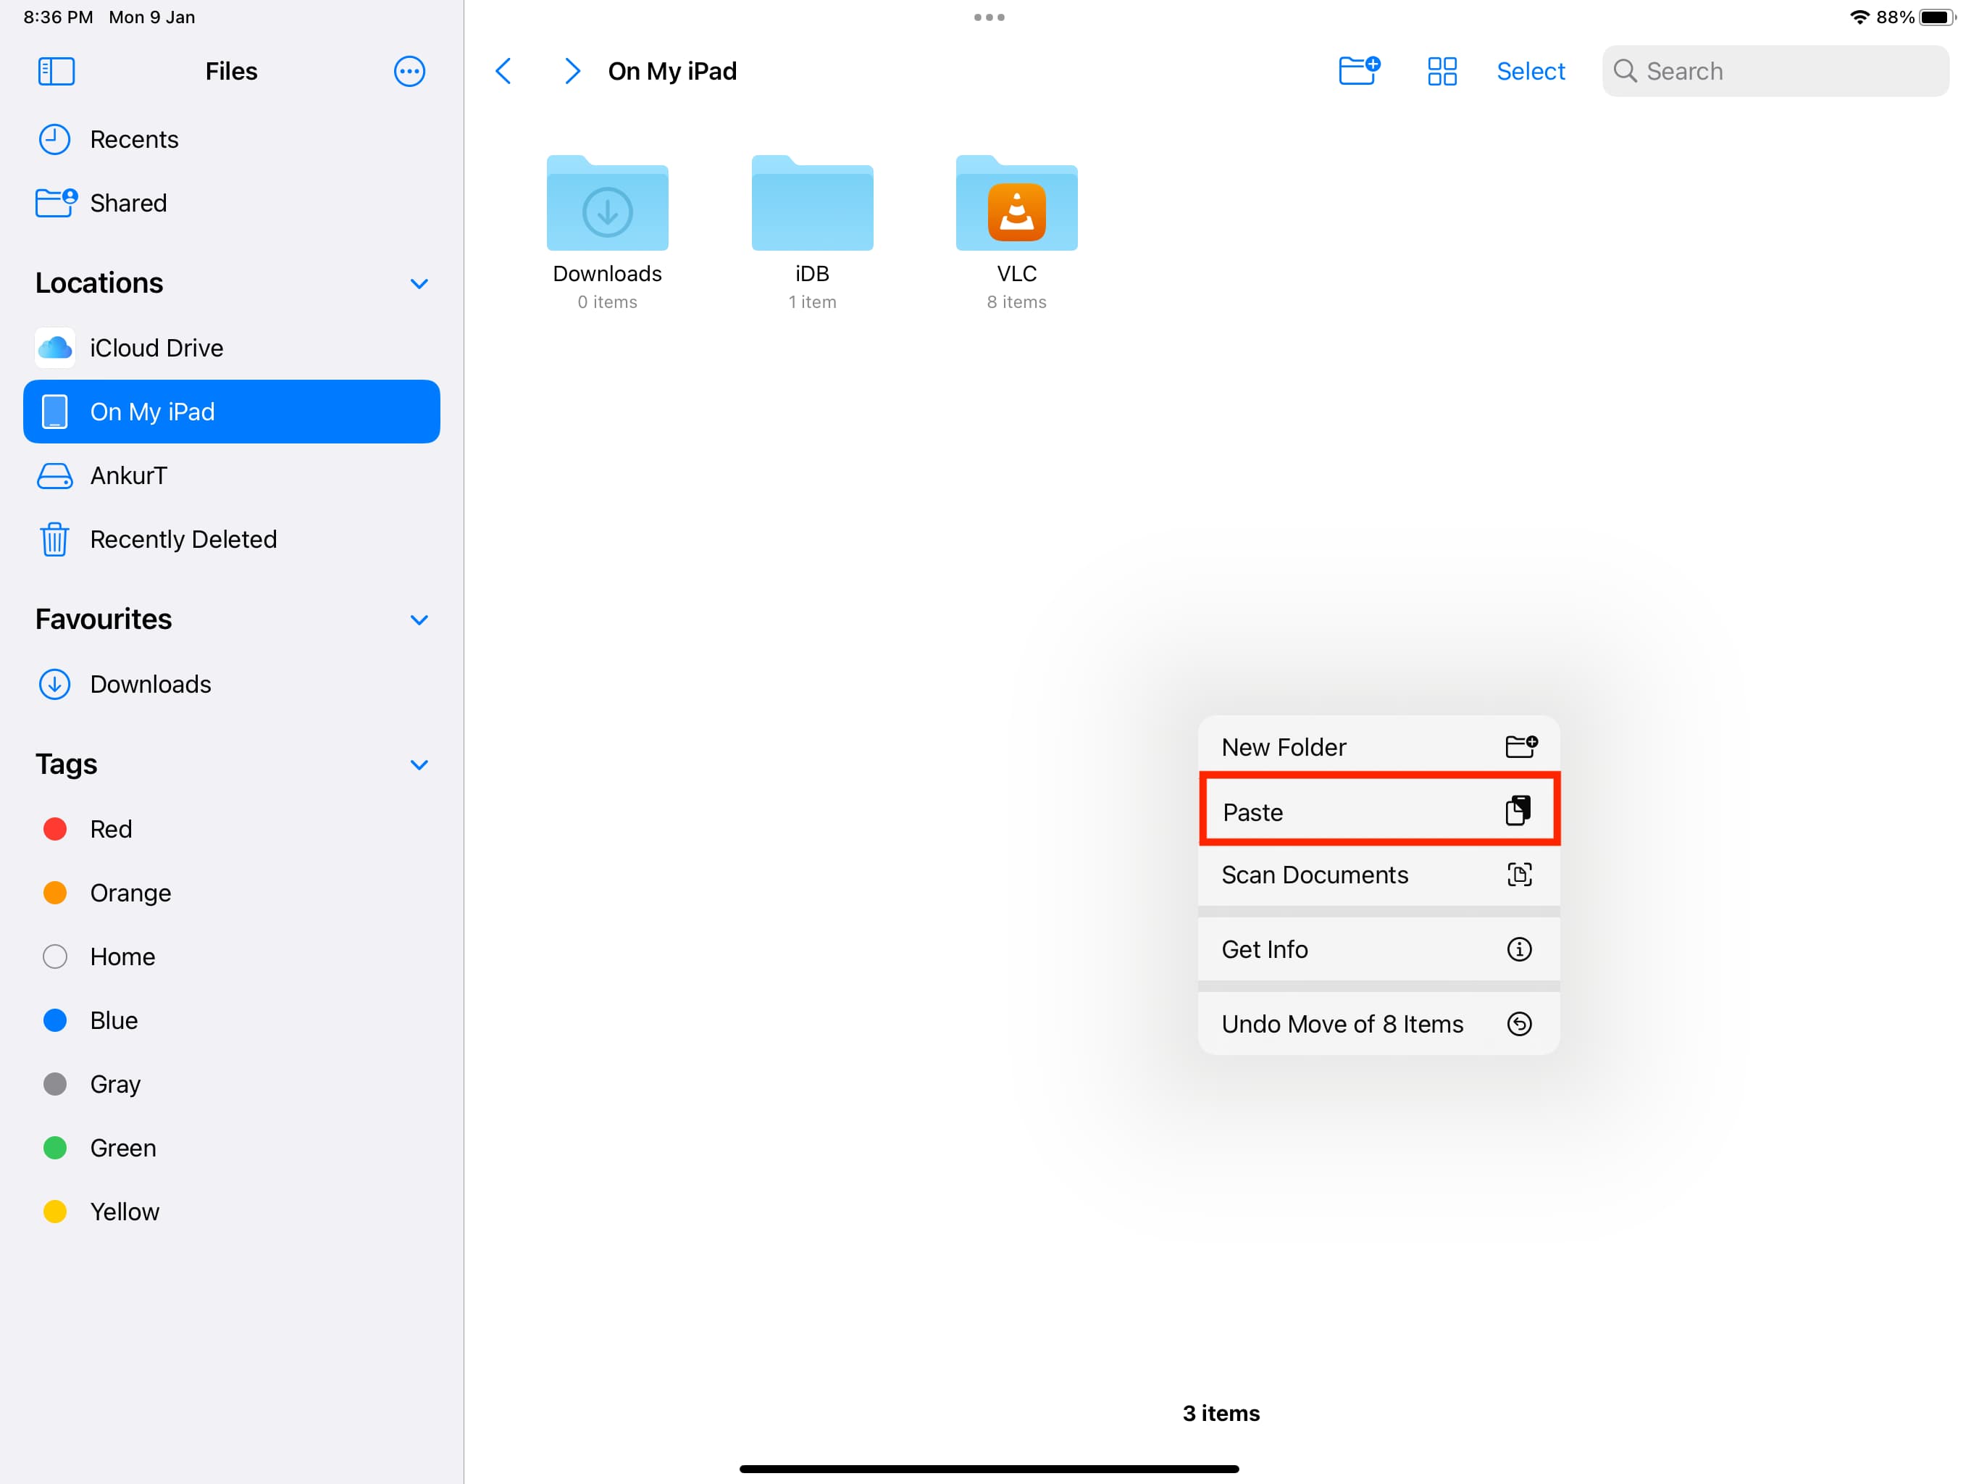
Task: Open Shared in sidebar
Action: click(231, 203)
